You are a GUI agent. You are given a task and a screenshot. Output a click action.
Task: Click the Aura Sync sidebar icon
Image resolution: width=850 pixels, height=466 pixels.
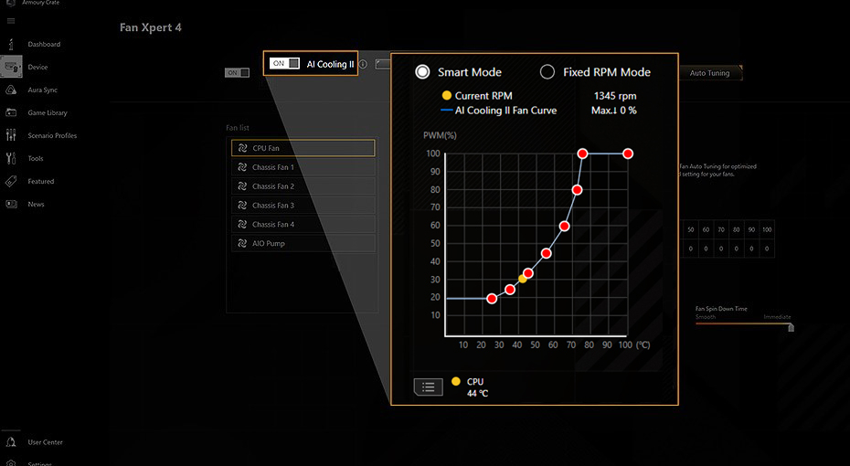point(11,90)
